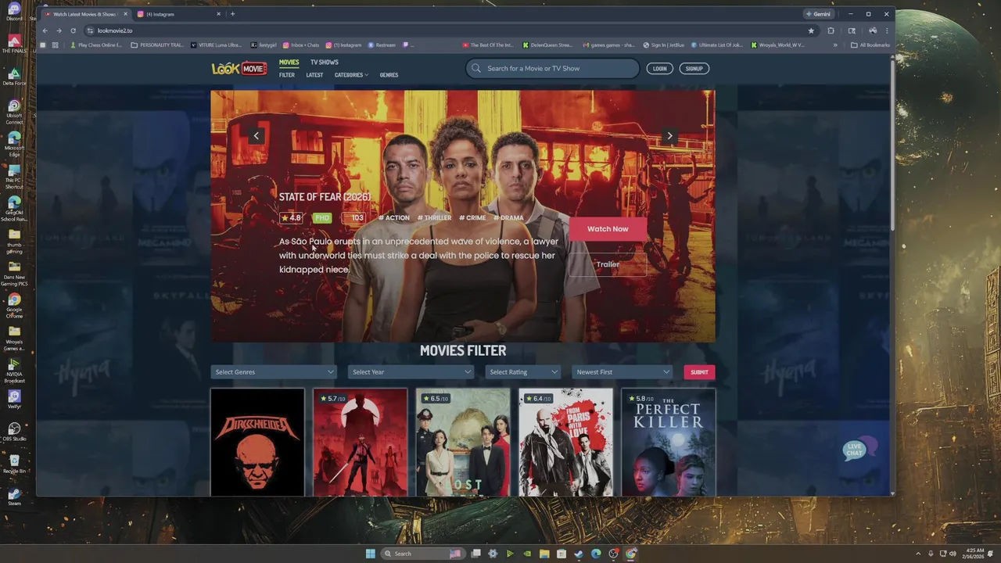Open the Gemini button in Chrome

coord(819,14)
